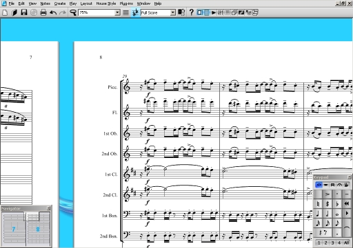Select the Keypad more notes layout tab
This screenshot has height=248, width=353.
[325, 185]
